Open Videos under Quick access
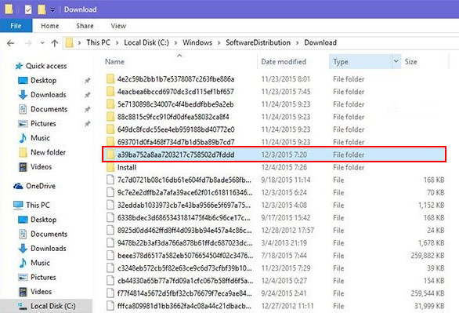 (41, 166)
